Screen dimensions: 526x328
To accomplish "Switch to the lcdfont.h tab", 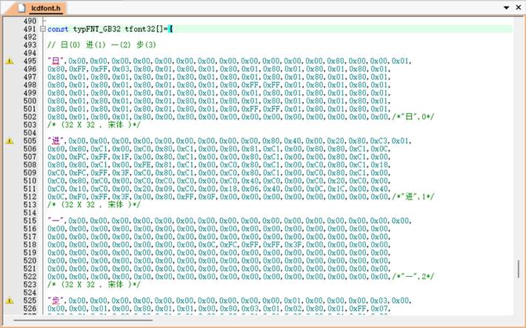I will pyautogui.click(x=42, y=7).
